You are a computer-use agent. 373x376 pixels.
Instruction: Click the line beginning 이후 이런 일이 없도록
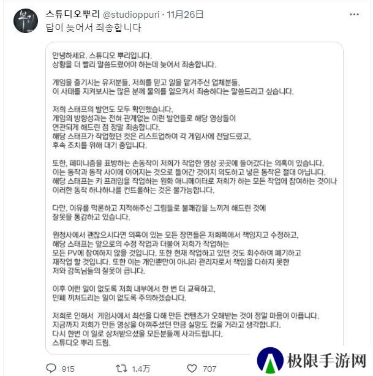[x=134, y=288]
